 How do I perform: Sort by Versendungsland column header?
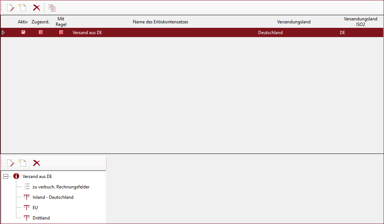(293, 22)
